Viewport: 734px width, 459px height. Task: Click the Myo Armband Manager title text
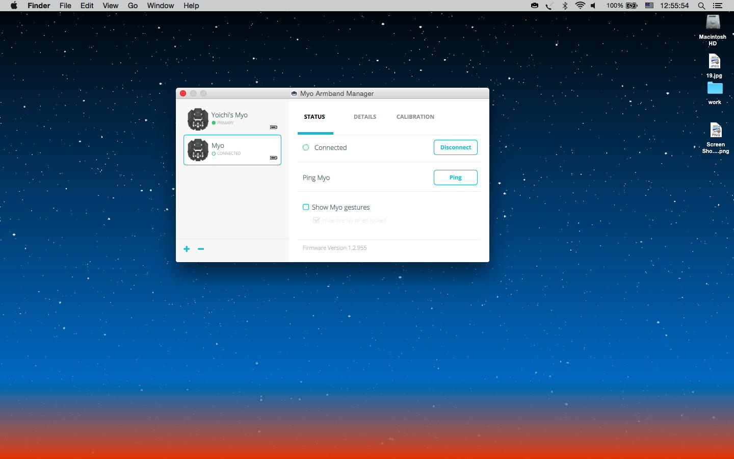pyautogui.click(x=337, y=93)
